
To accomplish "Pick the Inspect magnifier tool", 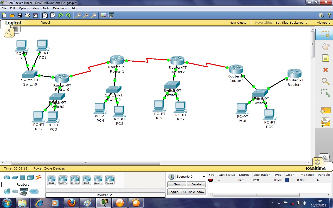I will coord(326,81).
